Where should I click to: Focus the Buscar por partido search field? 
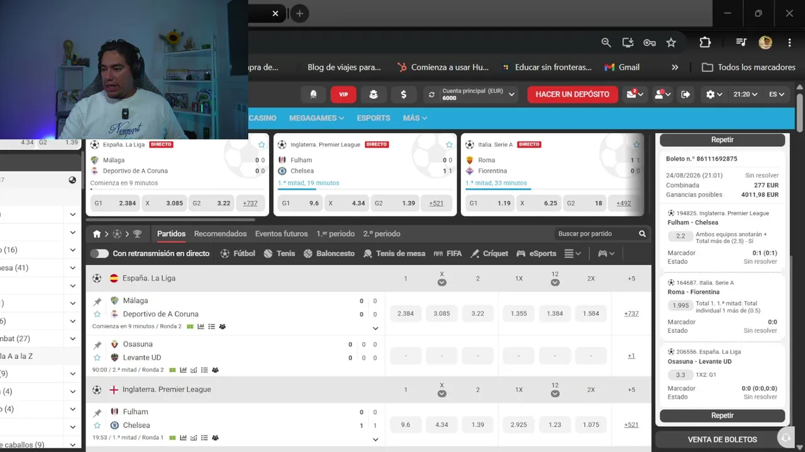point(602,234)
